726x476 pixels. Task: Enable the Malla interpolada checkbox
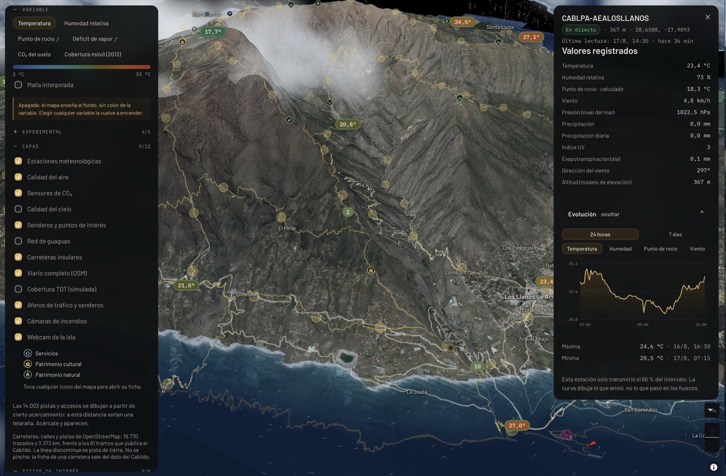[x=18, y=85]
